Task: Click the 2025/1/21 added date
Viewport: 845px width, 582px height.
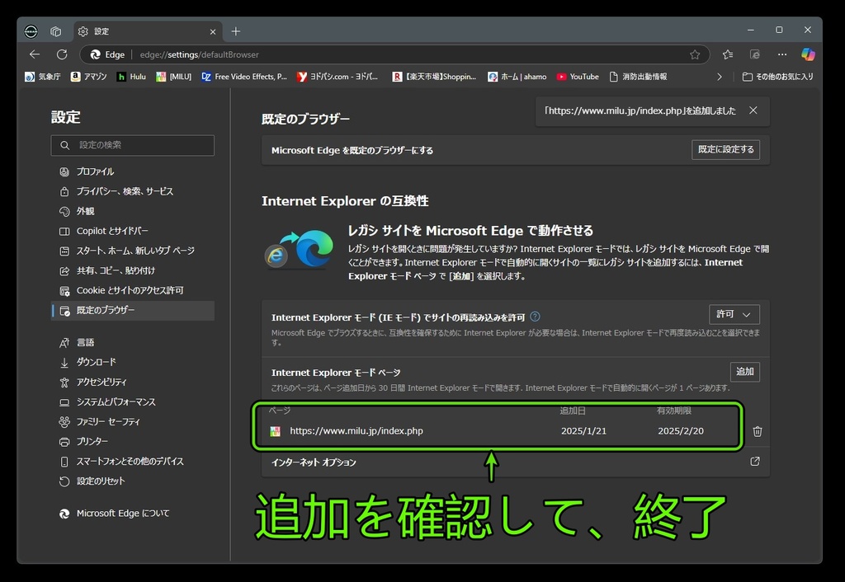Action: 583,431
